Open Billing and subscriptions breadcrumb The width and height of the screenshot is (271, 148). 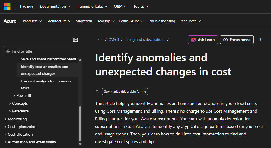click(145, 39)
